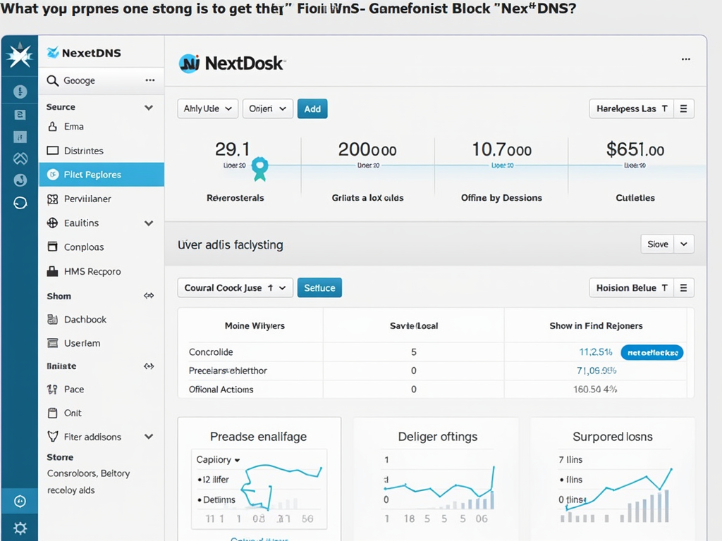Expand the Fiter addisons chevron
722x541 pixels.
pyautogui.click(x=149, y=437)
